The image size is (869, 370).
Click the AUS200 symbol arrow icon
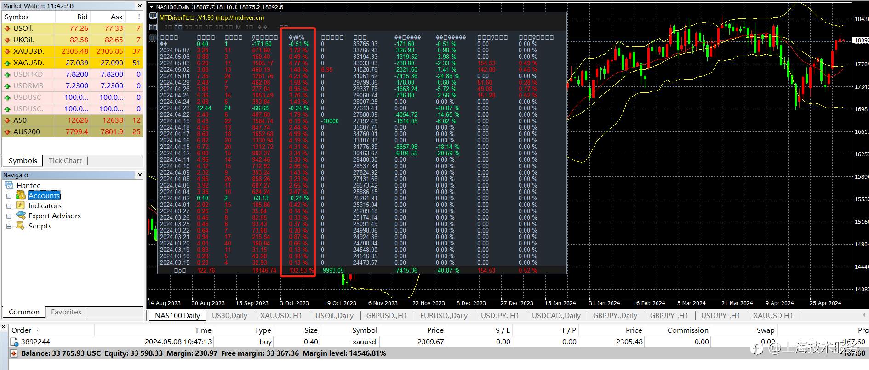pos(7,132)
